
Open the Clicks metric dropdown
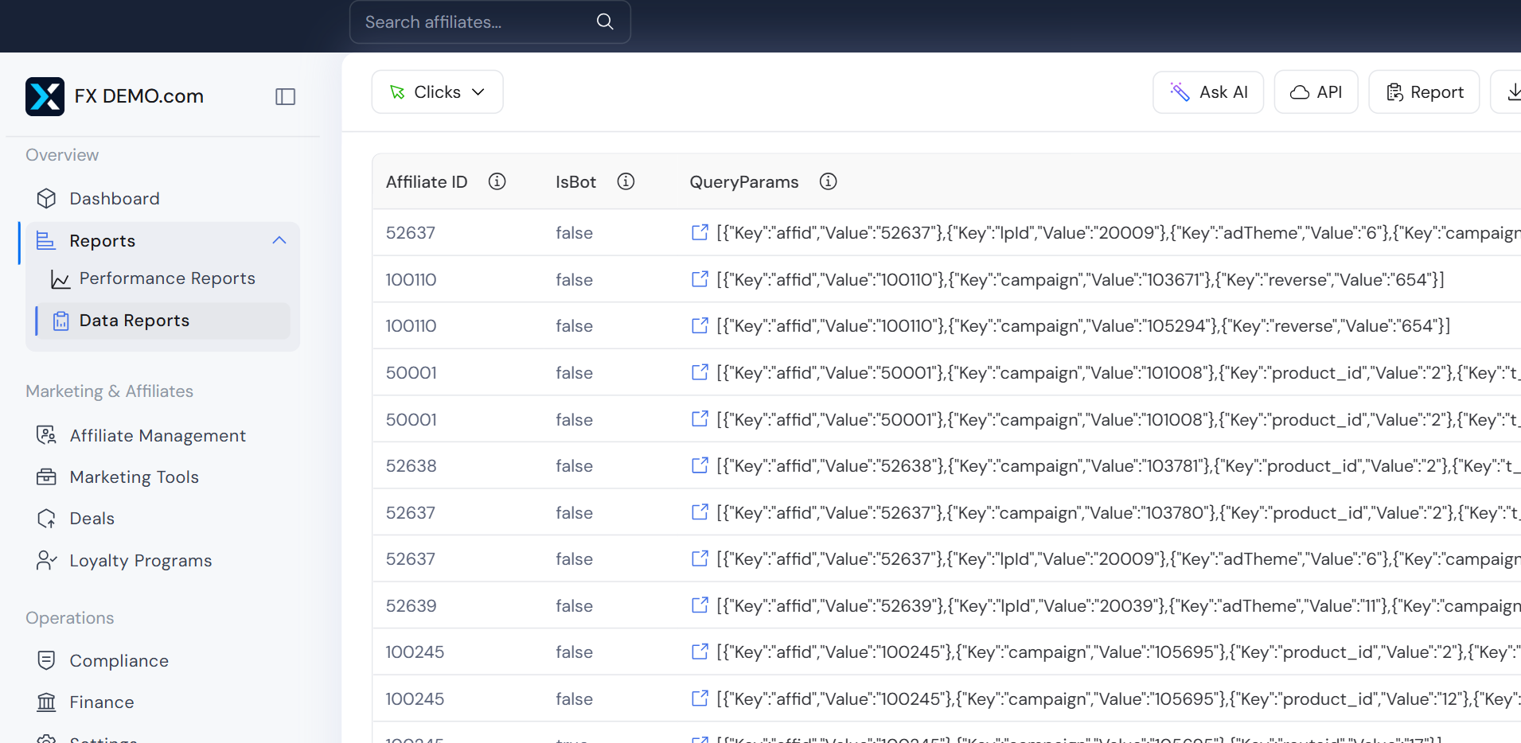coord(436,91)
